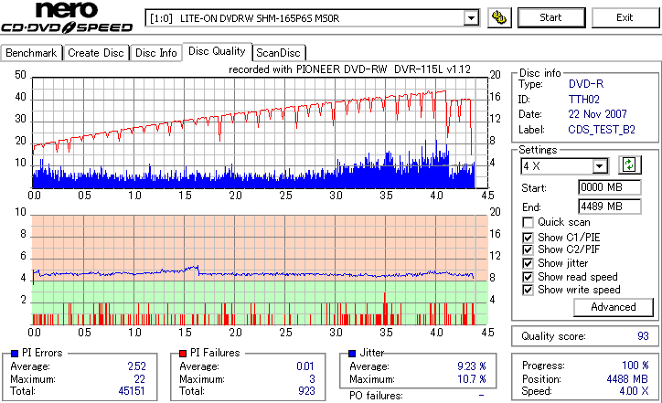The height and width of the screenshot is (403, 662).
Task: Click the PI Errors blue legend square
Action: [15, 354]
